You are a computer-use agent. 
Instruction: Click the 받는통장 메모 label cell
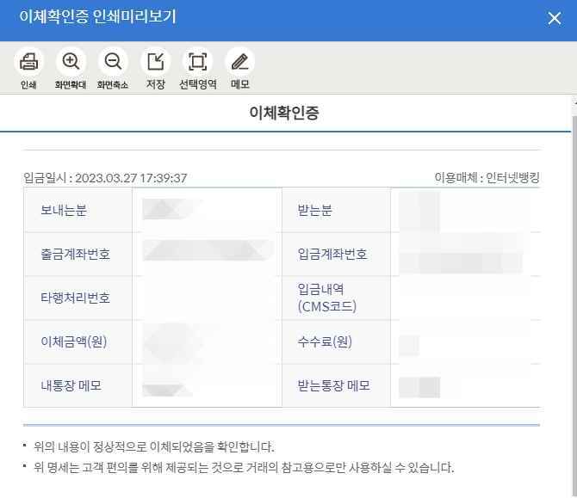click(337, 385)
